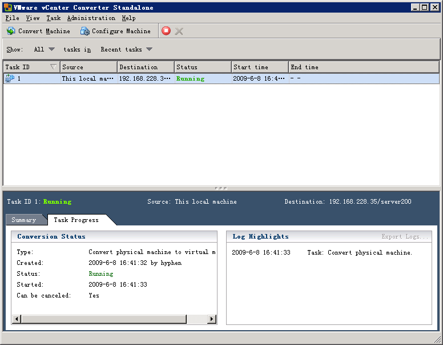Click the Start time column header
The image size is (443, 345).
point(259,67)
